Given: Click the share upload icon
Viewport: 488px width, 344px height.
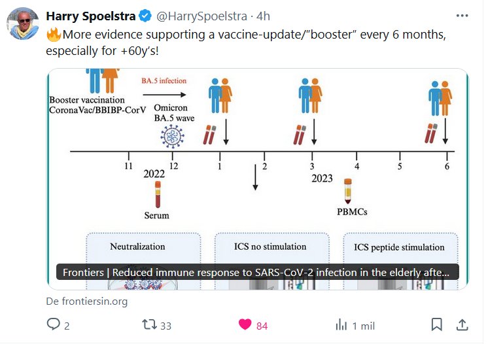Looking at the screenshot, I should [461, 324].
